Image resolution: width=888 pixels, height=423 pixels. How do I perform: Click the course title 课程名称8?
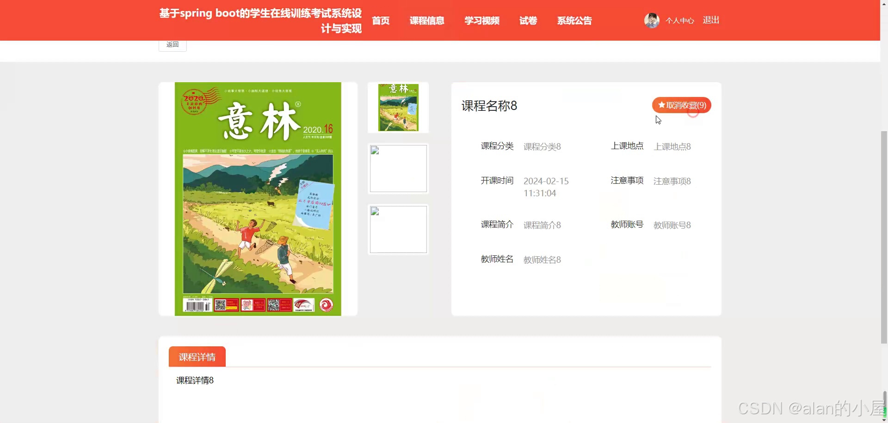point(489,106)
